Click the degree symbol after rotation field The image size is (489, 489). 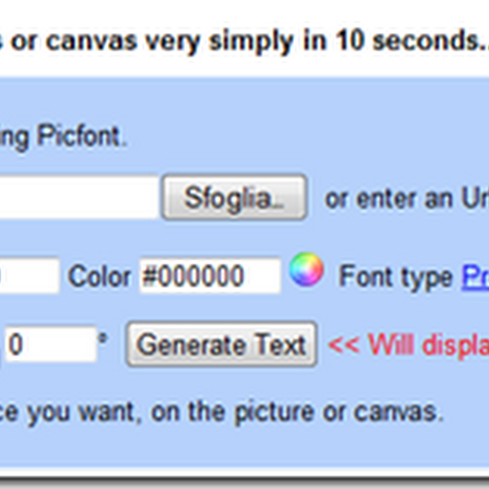(103, 338)
